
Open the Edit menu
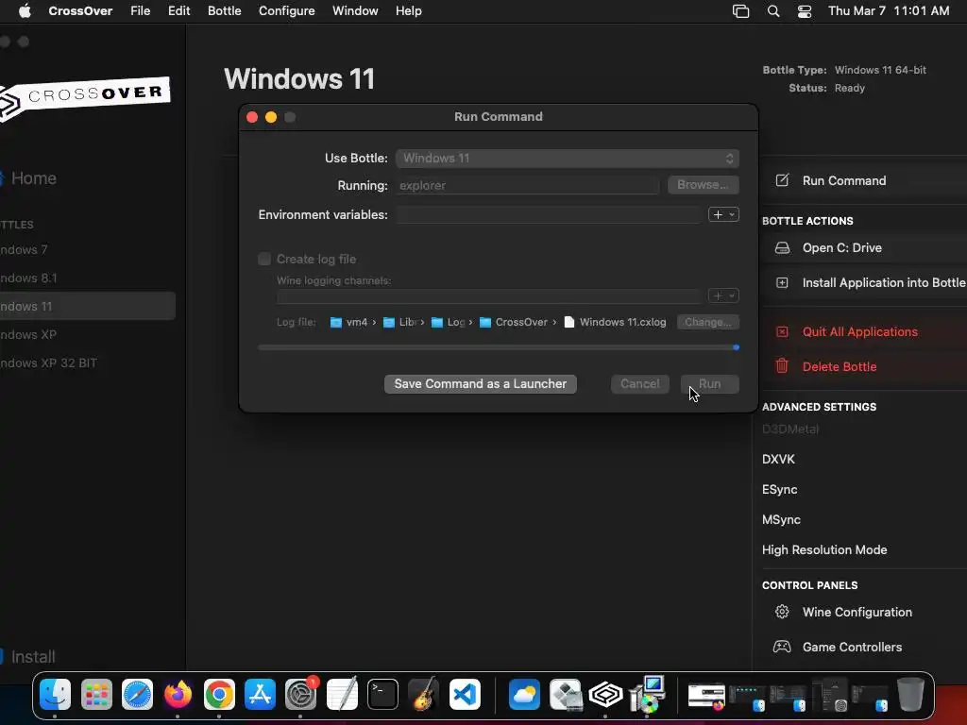tap(178, 11)
